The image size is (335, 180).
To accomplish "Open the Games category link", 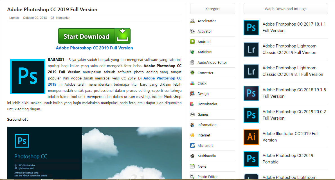I will [203, 114].
